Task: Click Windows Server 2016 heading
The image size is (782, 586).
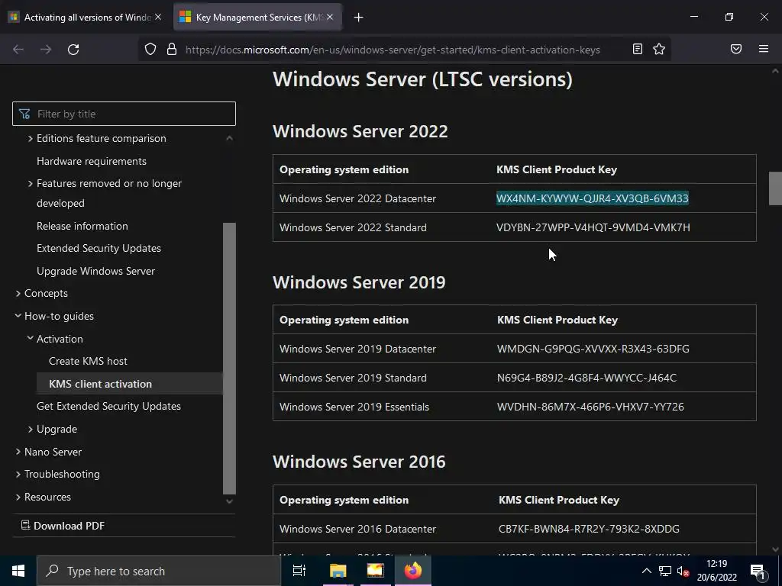Action: point(359,462)
